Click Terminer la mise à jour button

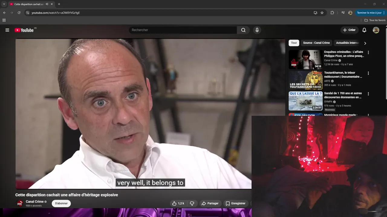369,13
